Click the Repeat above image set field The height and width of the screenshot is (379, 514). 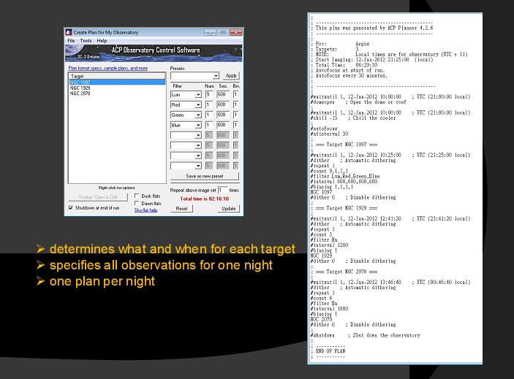click(x=222, y=190)
